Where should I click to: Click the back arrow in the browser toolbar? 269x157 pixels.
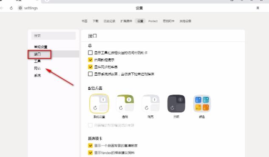2,8
